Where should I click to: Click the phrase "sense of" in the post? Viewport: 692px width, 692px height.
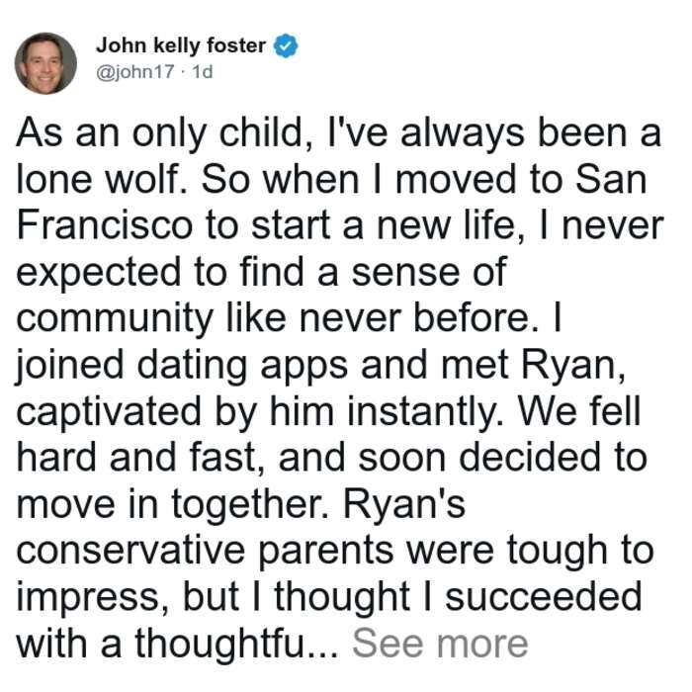[428, 272]
